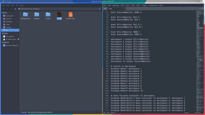Open Sublime Text Find menu
This screenshot has height=115, width=205.
tap(122, 5)
